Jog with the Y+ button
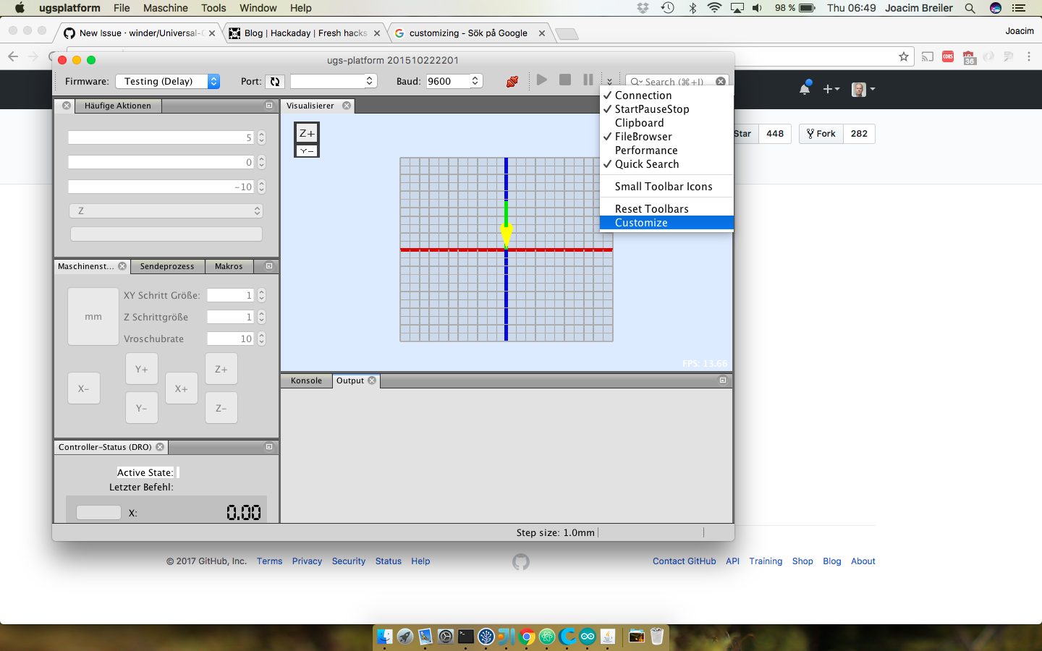 [142, 369]
